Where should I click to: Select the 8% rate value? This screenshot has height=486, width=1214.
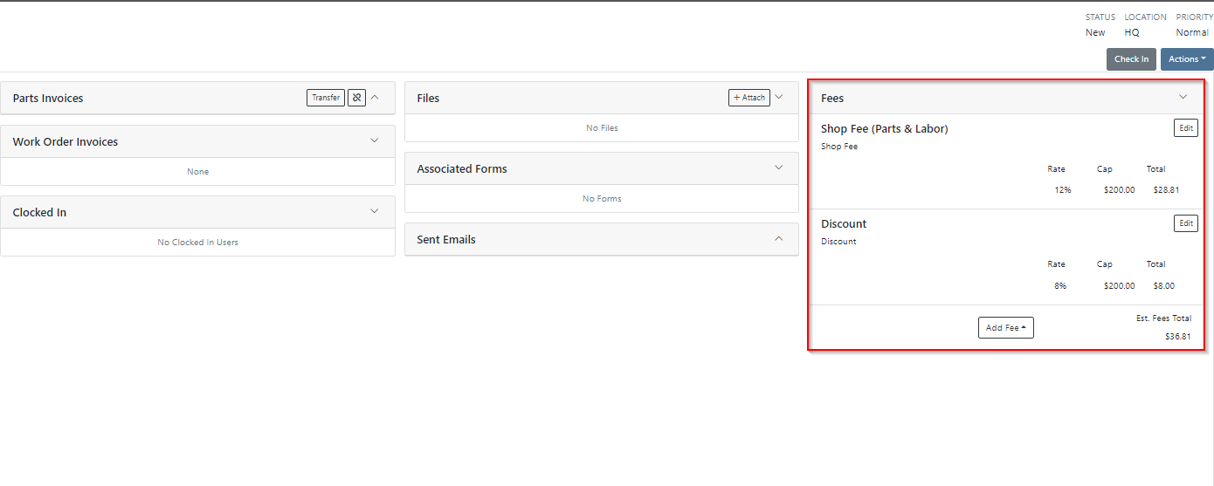(x=1060, y=285)
